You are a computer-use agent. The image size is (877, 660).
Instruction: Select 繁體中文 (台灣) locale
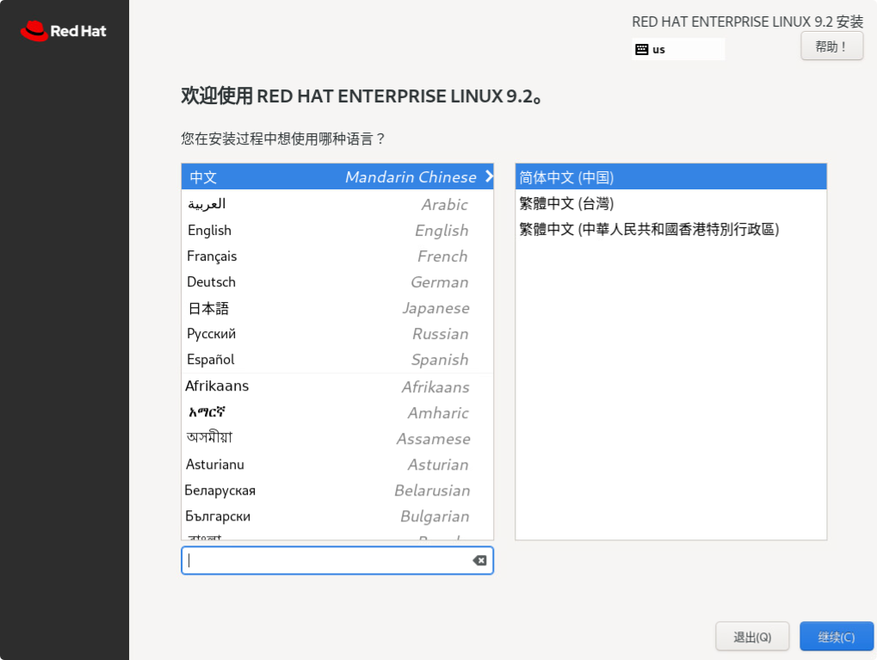pyautogui.click(x=670, y=203)
